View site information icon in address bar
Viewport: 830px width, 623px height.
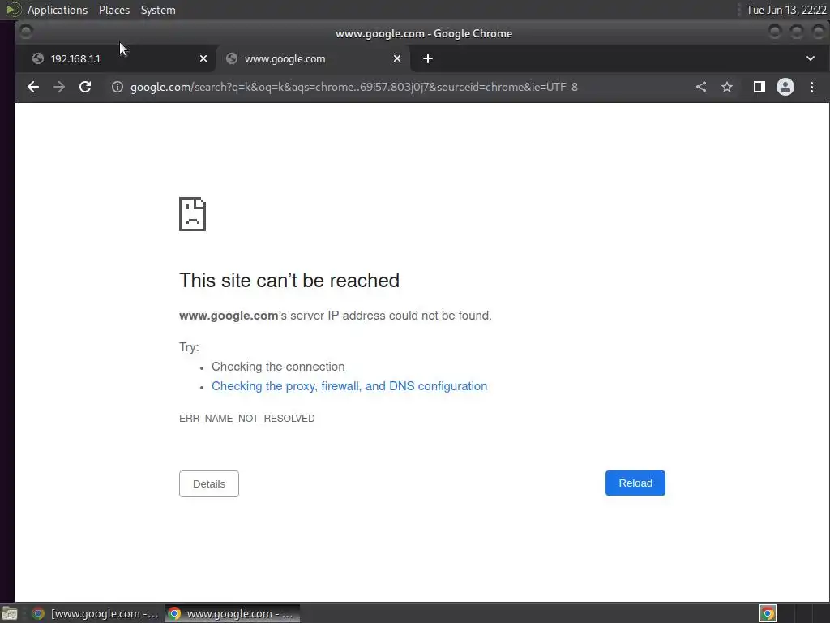[x=117, y=87]
